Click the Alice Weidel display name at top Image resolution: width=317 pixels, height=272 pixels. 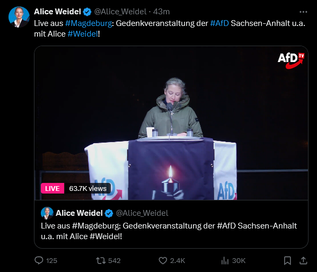(x=57, y=12)
